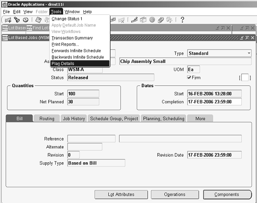Click the Lot Attributes button

pos(121,194)
